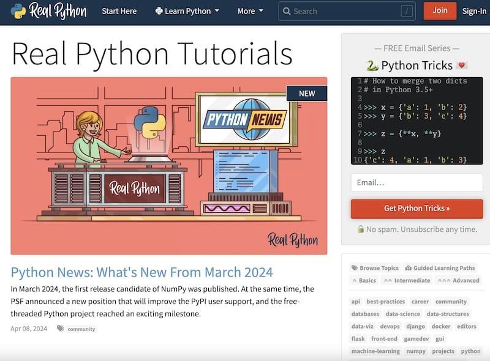Select the api topic tag

(x=356, y=302)
